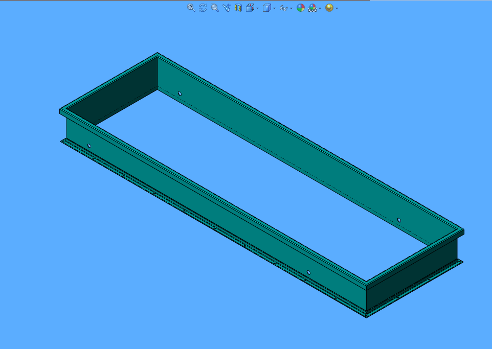Click the rotate view circular-arrows icon
Viewport: 492px width, 349px height.
203,8
